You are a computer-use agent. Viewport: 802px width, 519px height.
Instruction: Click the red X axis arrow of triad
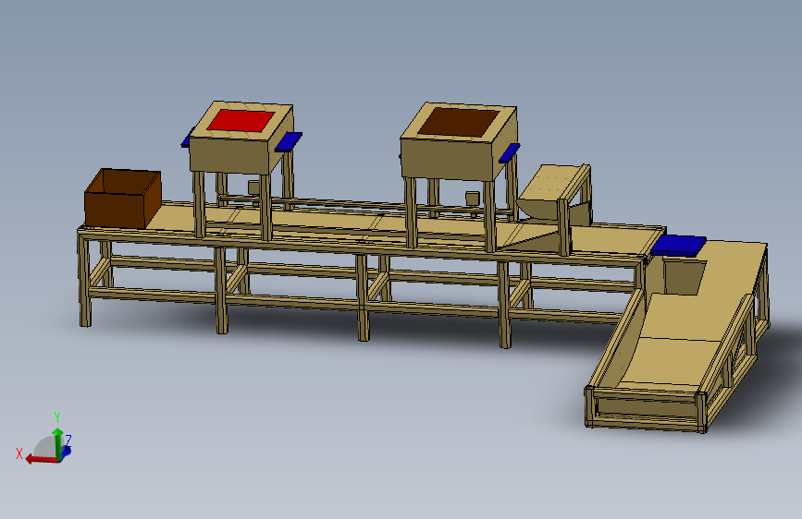(x=41, y=459)
